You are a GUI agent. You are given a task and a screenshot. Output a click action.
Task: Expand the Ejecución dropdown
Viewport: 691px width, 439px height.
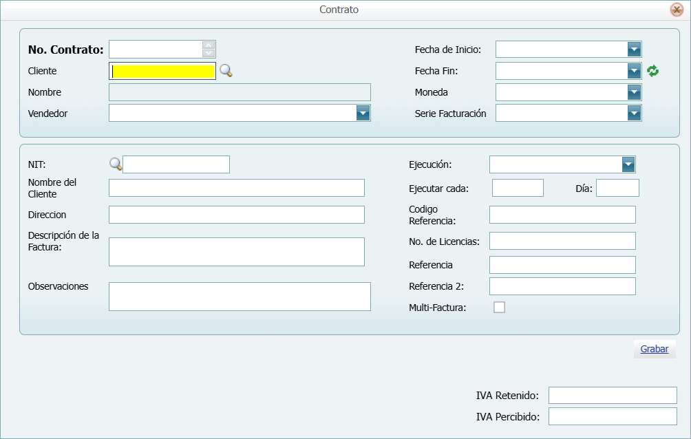pos(628,164)
